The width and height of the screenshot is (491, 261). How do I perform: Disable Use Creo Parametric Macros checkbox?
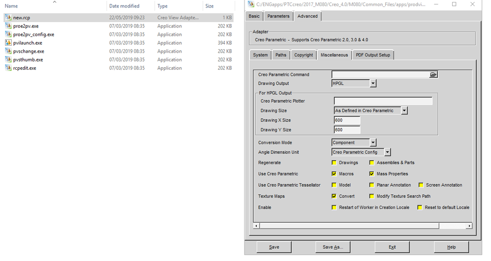[335, 174]
